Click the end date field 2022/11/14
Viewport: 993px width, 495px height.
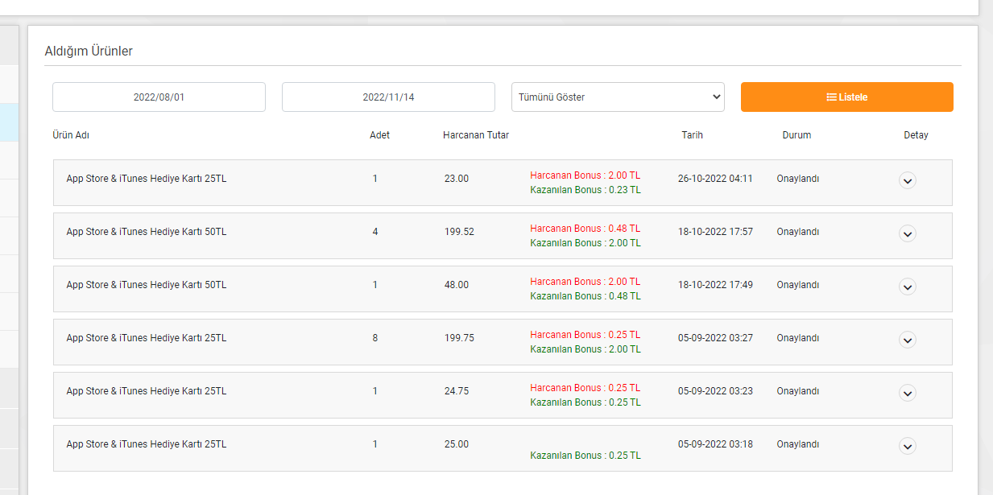click(388, 97)
